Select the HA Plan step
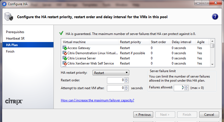 pos(28,45)
